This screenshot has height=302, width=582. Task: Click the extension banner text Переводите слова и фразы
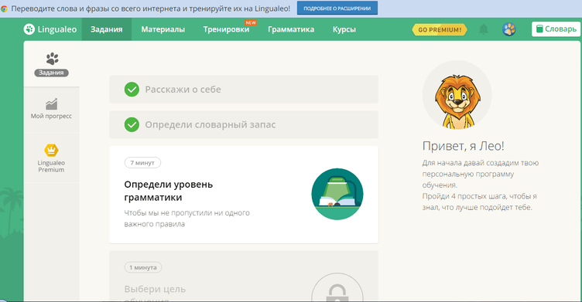point(150,8)
